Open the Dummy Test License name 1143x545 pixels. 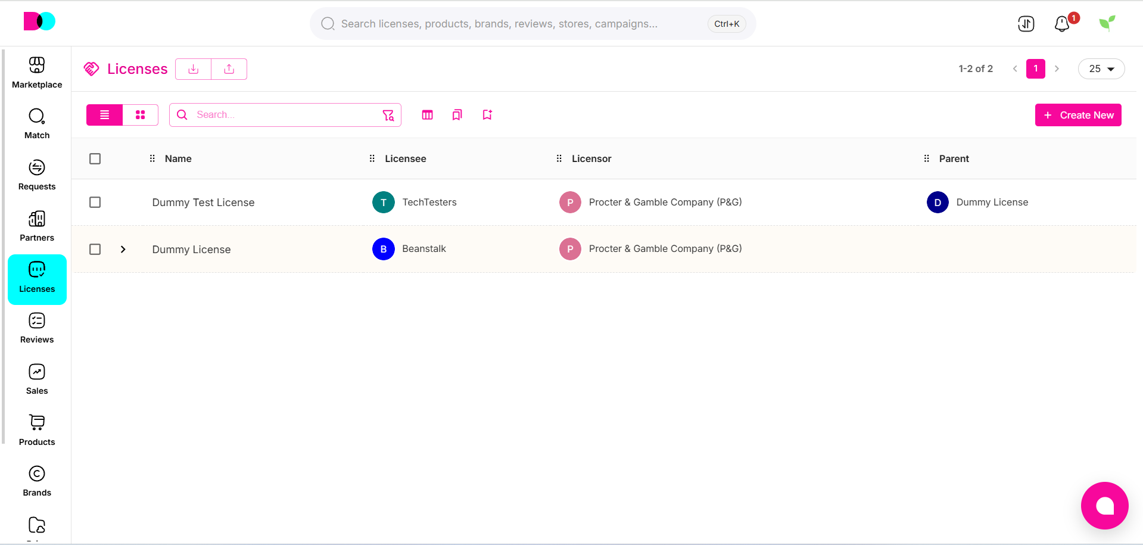pyautogui.click(x=203, y=203)
